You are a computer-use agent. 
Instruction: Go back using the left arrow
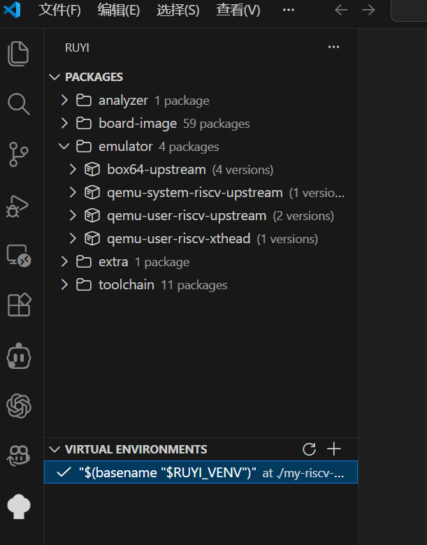click(341, 10)
